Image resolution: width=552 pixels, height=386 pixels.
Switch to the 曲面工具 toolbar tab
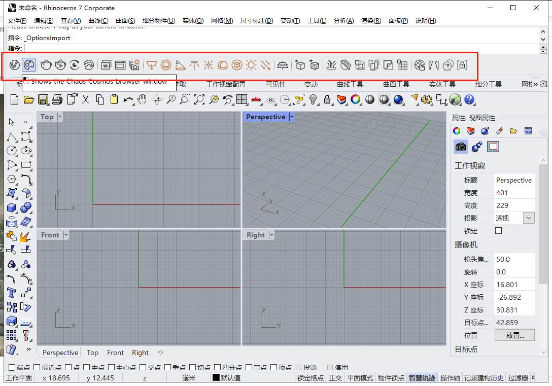[x=396, y=84]
